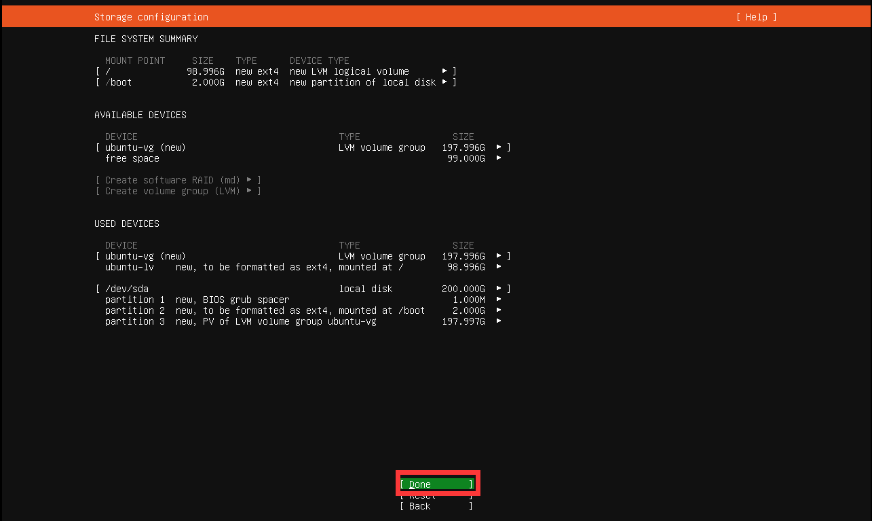Open arrow for used ubuntu-vg volume group
This screenshot has height=521, width=872.
pos(499,256)
